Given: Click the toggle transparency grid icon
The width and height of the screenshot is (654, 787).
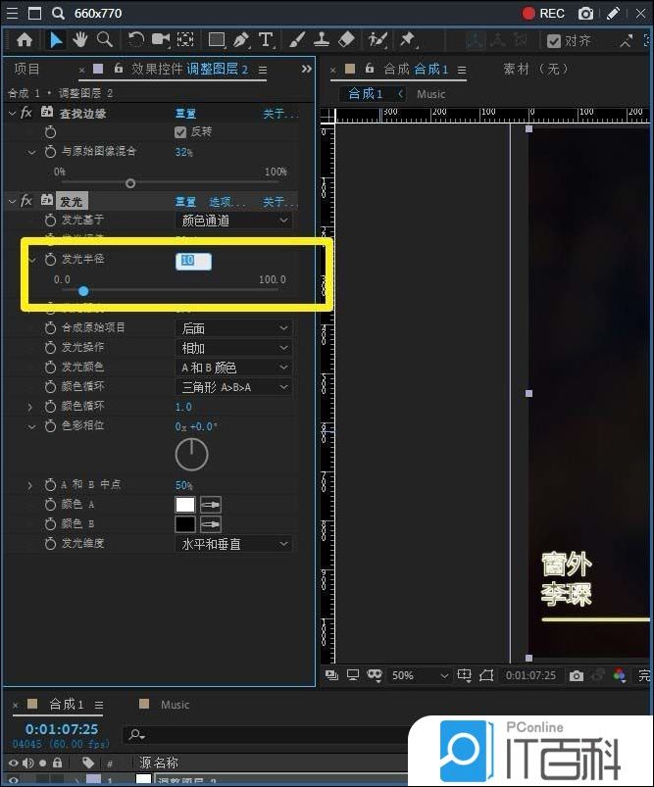Looking at the screenshot, I should pyautogui.click(x=486, y=675).
